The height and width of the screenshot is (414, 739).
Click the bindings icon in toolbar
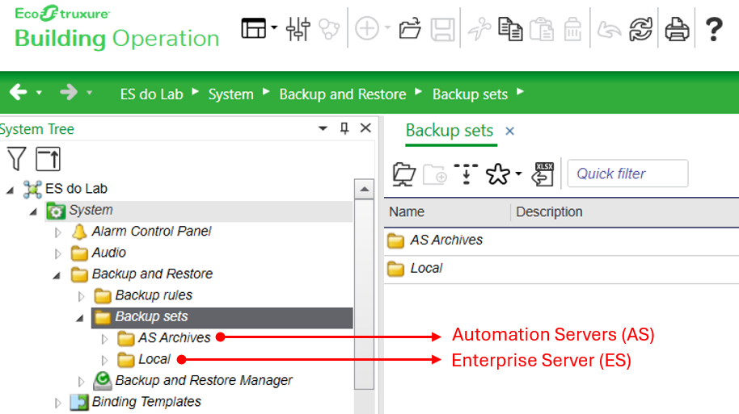329,29
